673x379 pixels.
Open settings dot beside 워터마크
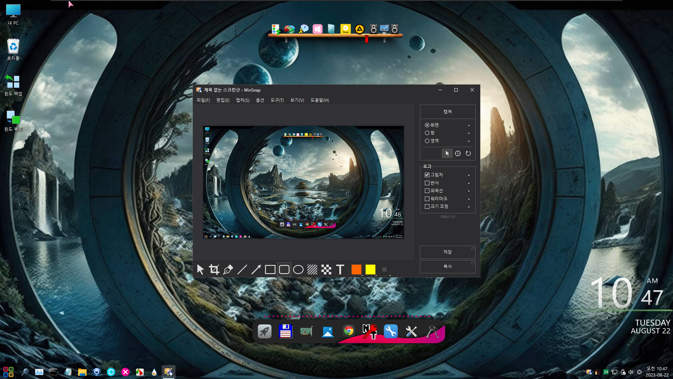[x=469, y=199]
